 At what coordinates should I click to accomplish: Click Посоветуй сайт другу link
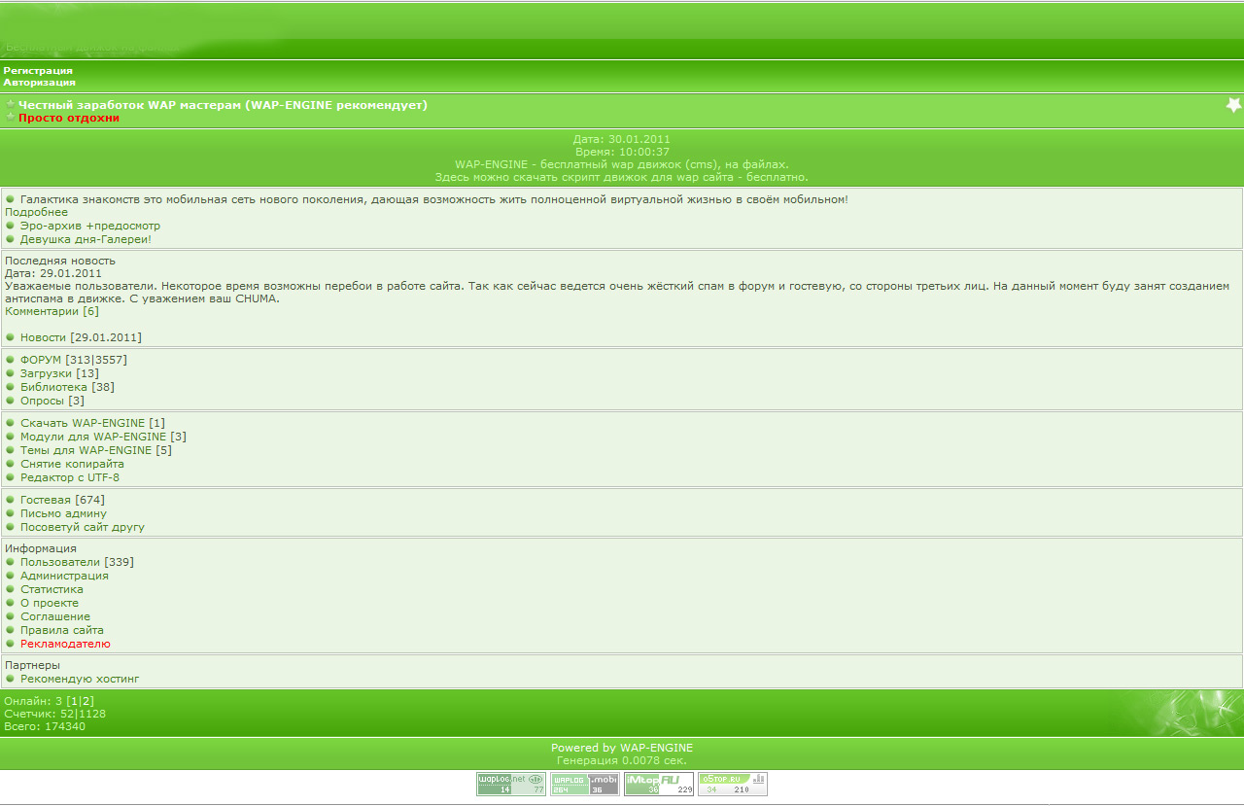pyautogui.click(x=83, y=527)
